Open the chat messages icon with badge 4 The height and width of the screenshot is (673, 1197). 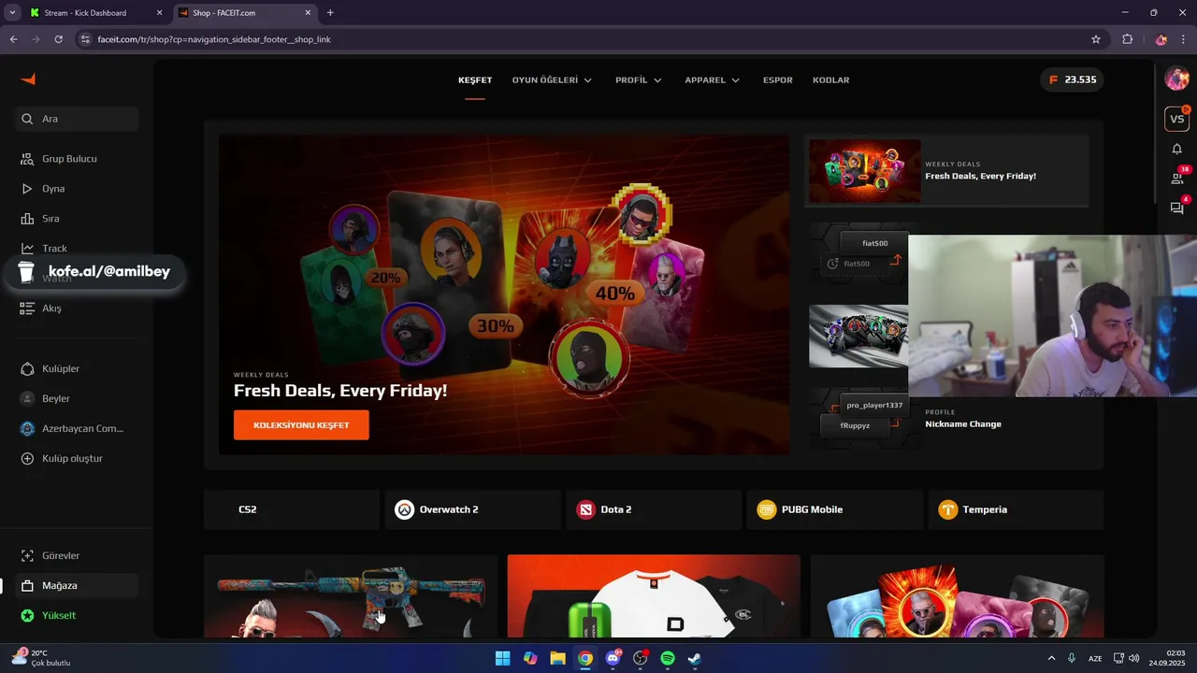pyautogui.click(x=1176, y=208)
